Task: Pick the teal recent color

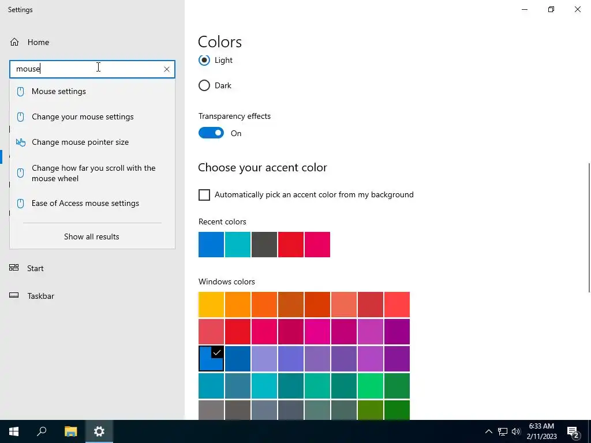Action: tap(237, 245)
